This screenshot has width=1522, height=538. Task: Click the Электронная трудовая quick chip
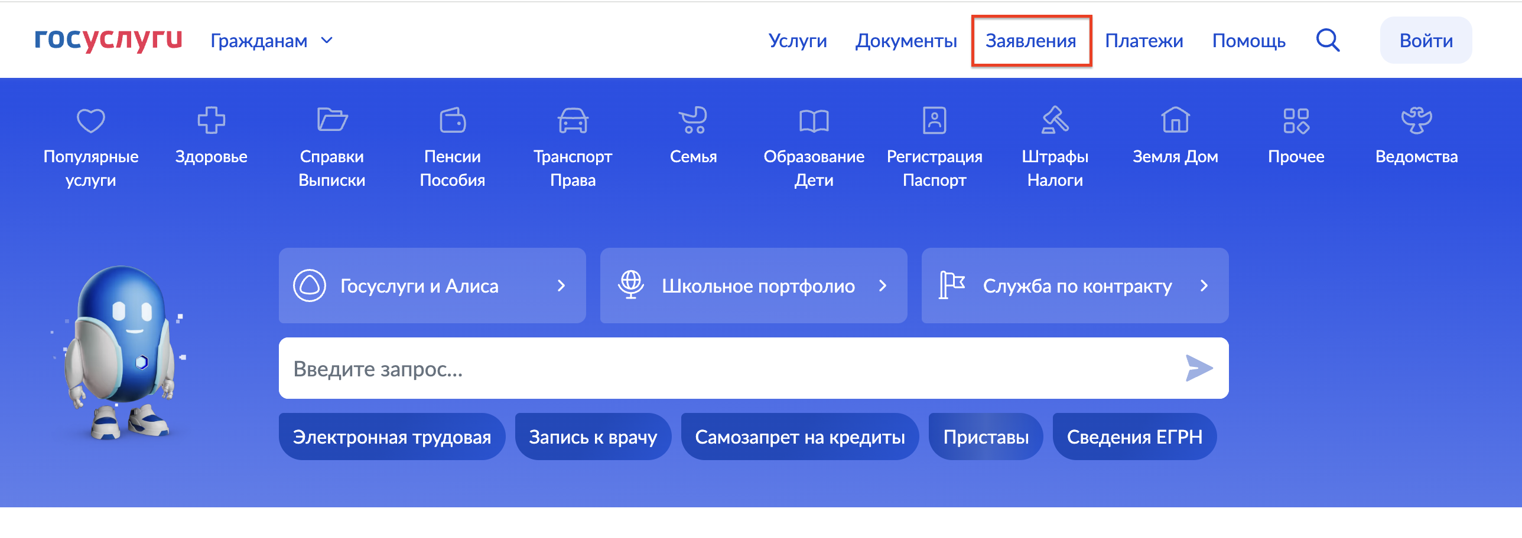click(x=392, y=437)
